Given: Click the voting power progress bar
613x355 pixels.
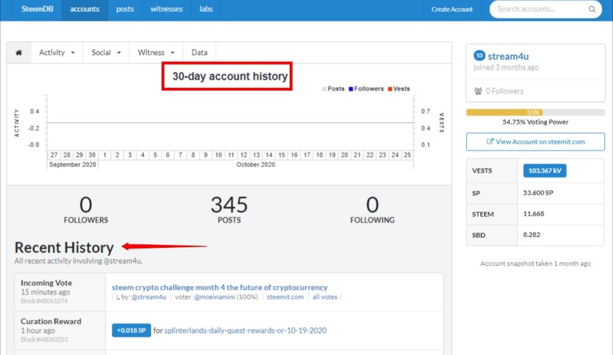Looking at the screenshot, I should (535, 112).
